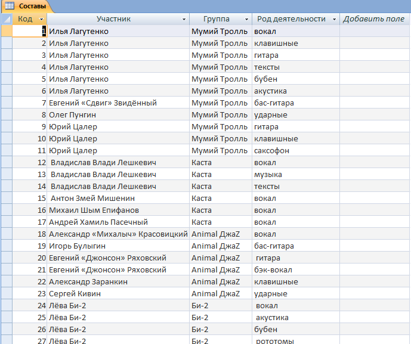Click cell 'Игорь Булыгин'
The width and height of the screenshot is (411, 344).
(118, 246)
